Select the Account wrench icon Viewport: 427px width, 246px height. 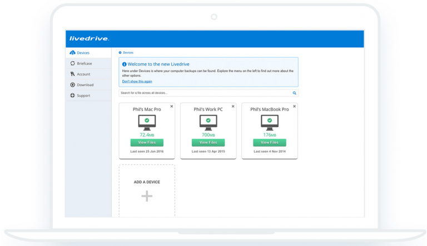point(72,74)
